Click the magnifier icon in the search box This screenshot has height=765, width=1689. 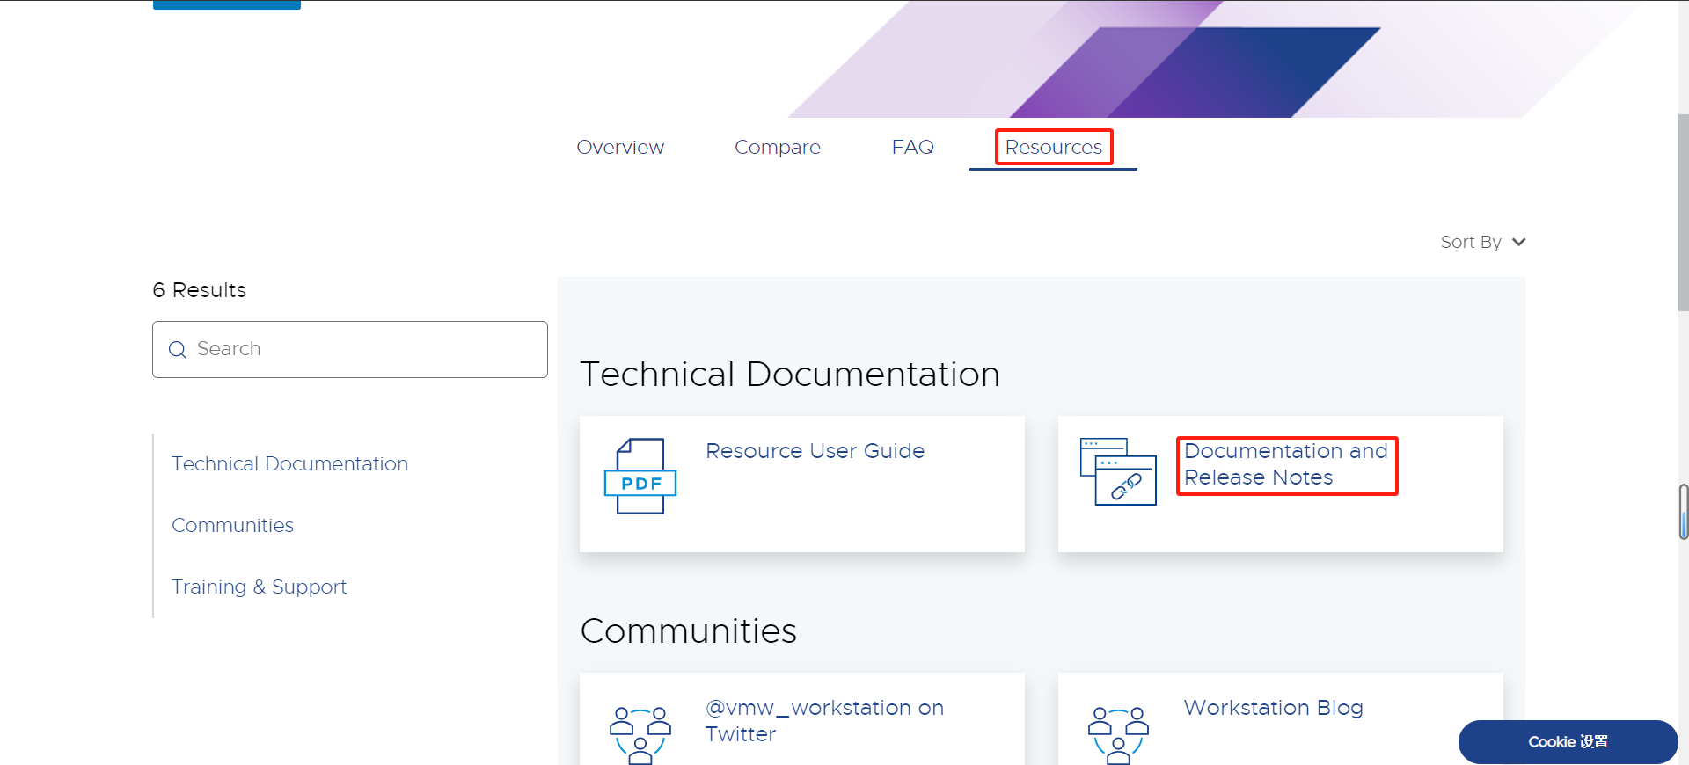pos(178,350)
